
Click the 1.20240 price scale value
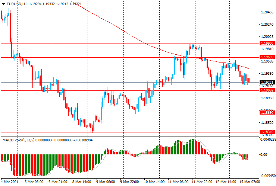tap(267, 25)
